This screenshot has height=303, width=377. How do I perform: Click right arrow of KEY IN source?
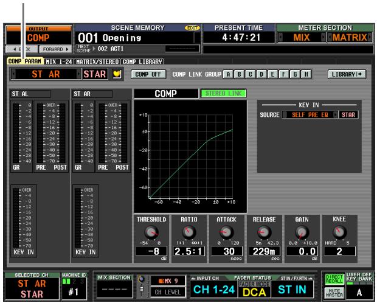tap(336, 115)
